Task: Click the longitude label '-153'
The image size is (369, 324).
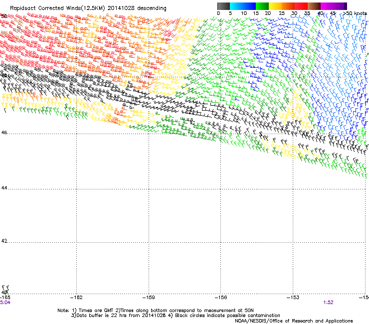Action: click(293, 298)
